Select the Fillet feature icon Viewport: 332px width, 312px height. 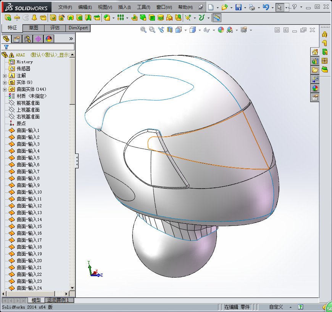tap(107, 18)
